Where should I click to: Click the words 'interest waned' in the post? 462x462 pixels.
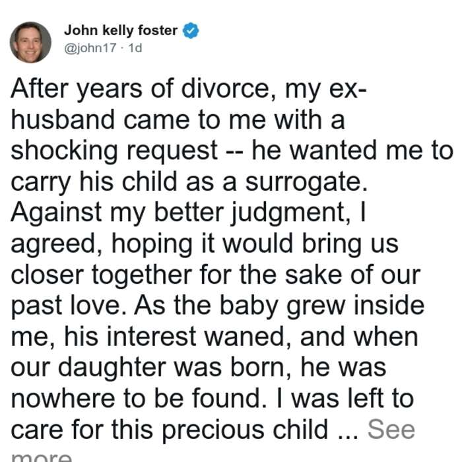[197, 337]
